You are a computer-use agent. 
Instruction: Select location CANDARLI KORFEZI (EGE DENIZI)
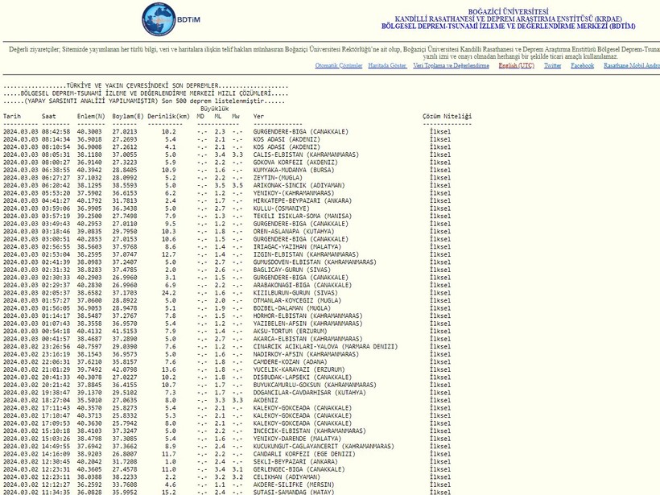[x=304, y=454]
